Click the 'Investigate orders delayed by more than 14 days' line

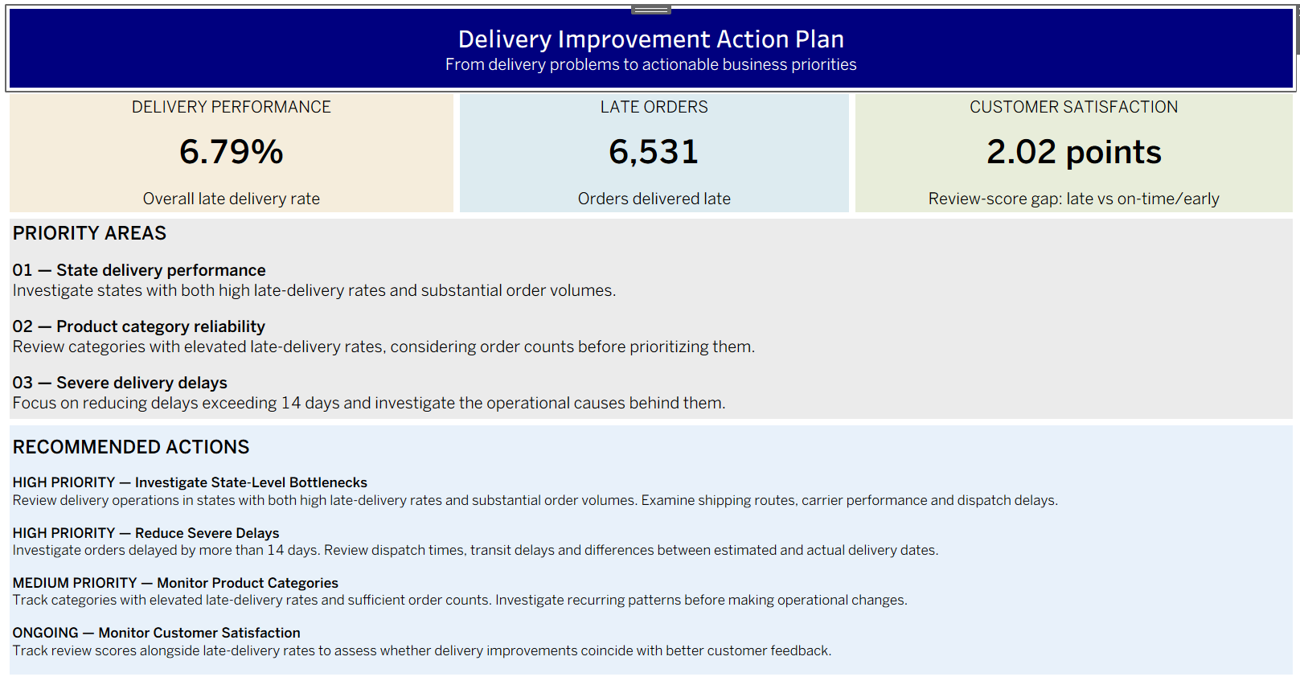pos(475,550)
